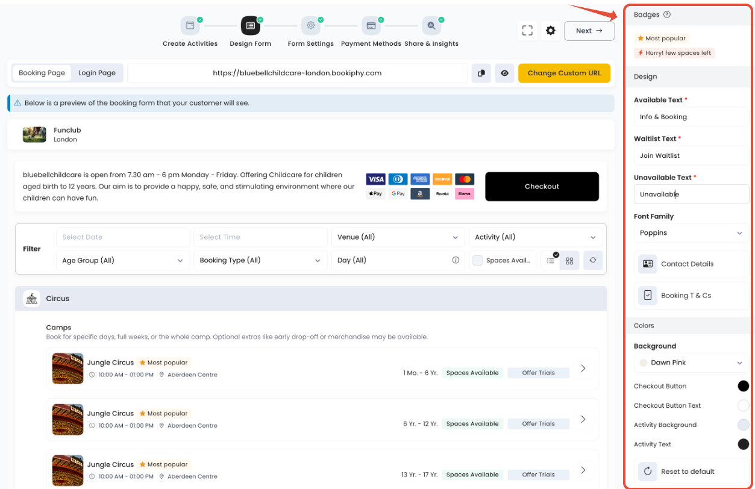
Task: Click the Badges help question-mark icon
Action: coord(667,15)
